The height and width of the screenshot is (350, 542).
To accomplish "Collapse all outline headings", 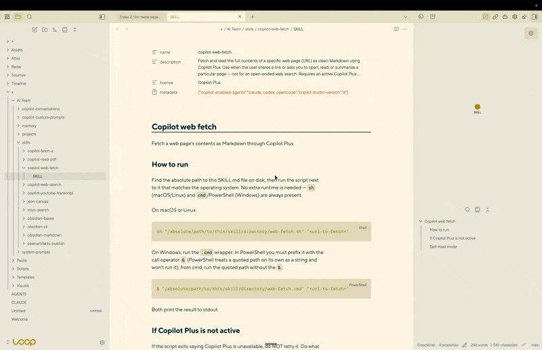I will pyautogui.click(x=487, y=210).
